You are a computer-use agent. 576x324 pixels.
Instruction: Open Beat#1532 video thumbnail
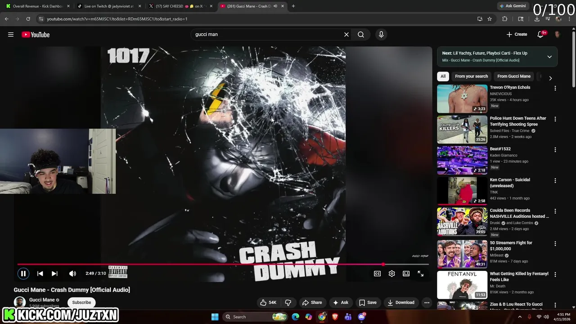click(462, 160)
